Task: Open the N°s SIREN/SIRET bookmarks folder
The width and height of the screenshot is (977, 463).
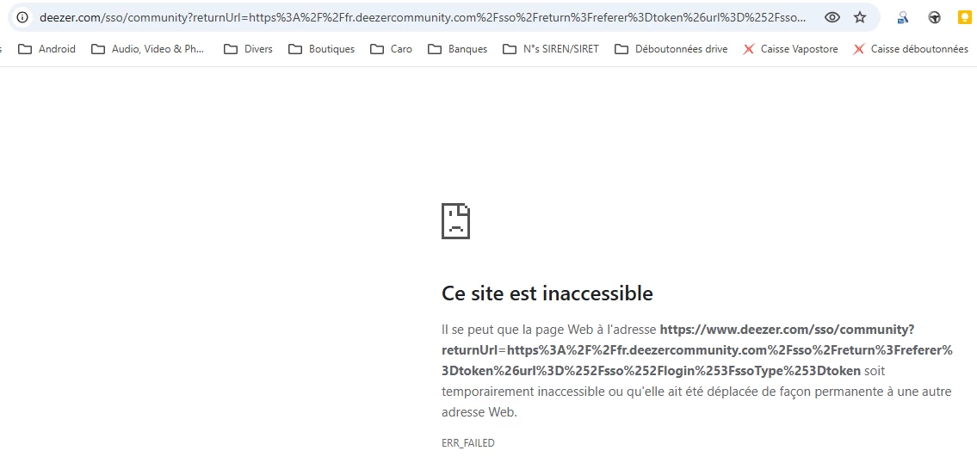Action: click(551, 48)
